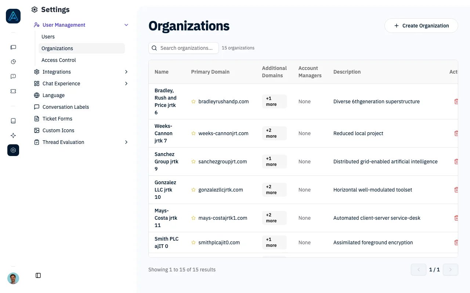Viewport: 470px width, 293px height.
Task: Open organization Weeks-Cannon jrtk 7
Action: coord(163,133)
